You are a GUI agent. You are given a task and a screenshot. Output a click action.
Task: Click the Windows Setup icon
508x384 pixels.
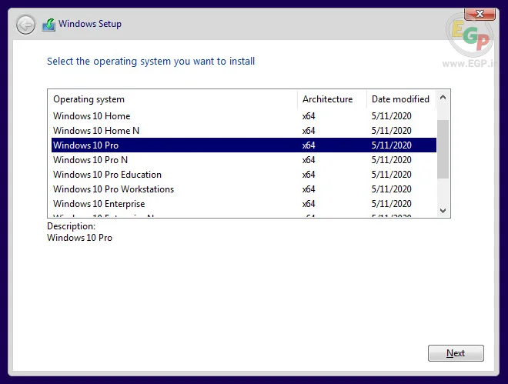click(x=48, y=25)
